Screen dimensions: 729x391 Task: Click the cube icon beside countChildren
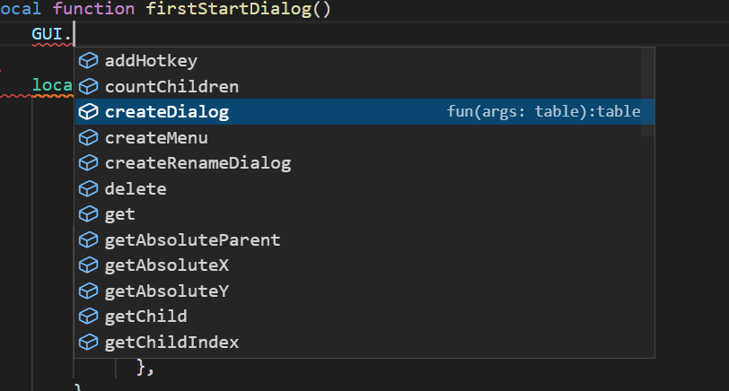(x=88, y=86)
